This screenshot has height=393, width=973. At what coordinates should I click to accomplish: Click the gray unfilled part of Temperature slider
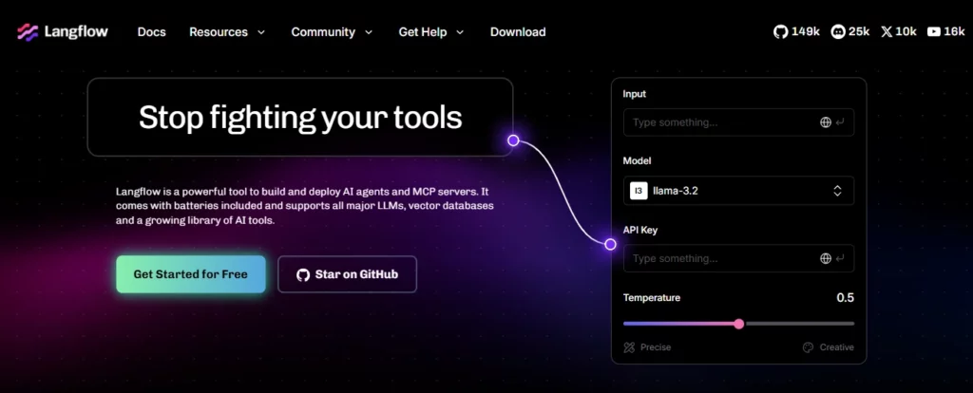coord(799,324)
